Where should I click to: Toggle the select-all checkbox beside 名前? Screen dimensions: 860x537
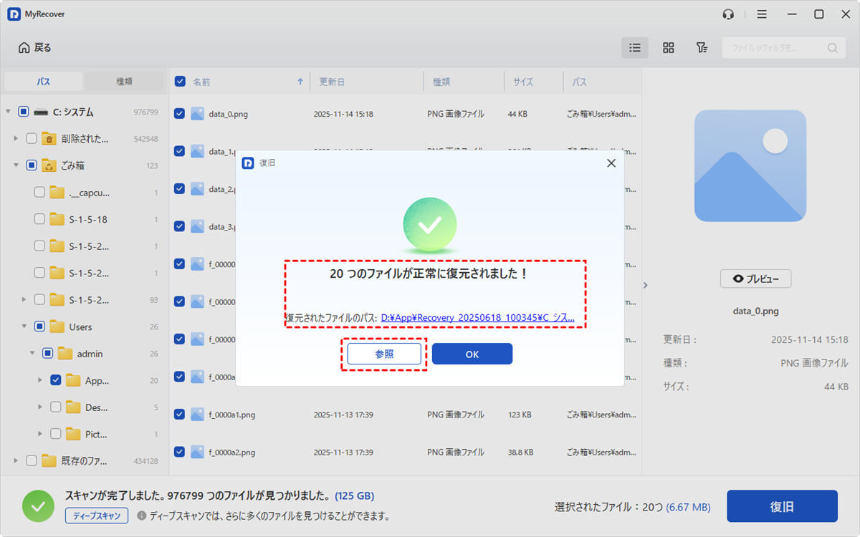[181, 82]
